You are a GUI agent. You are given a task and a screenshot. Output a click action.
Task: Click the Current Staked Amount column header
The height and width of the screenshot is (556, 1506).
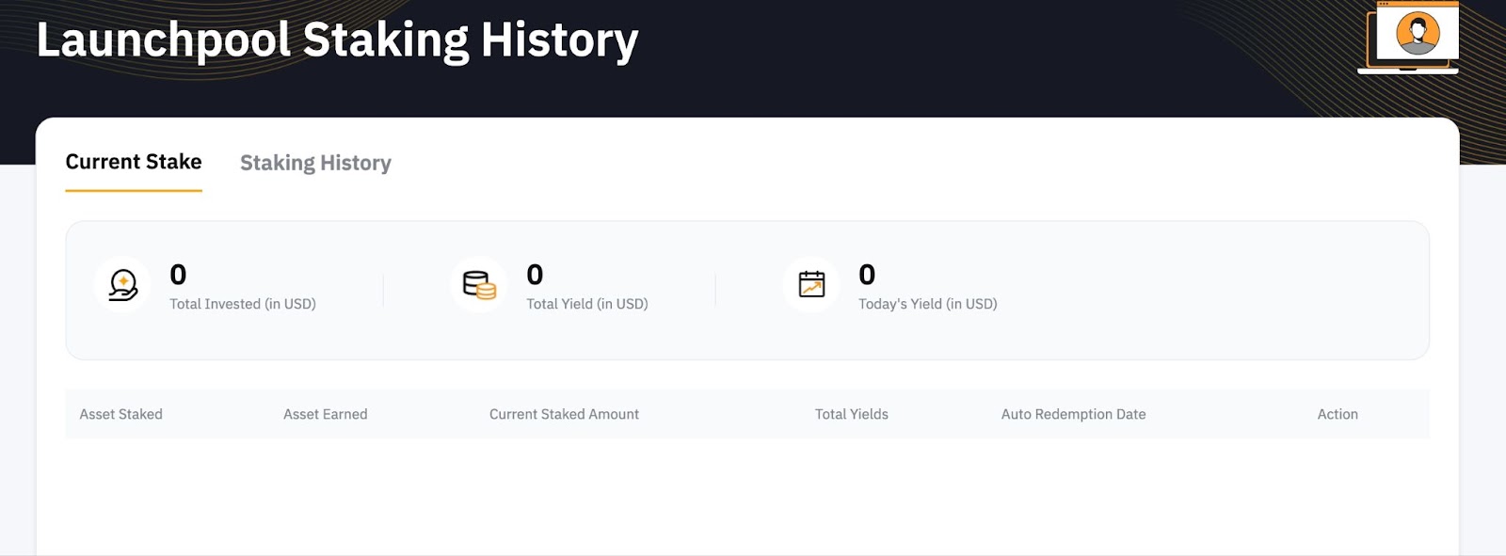[x=564, y=414]
